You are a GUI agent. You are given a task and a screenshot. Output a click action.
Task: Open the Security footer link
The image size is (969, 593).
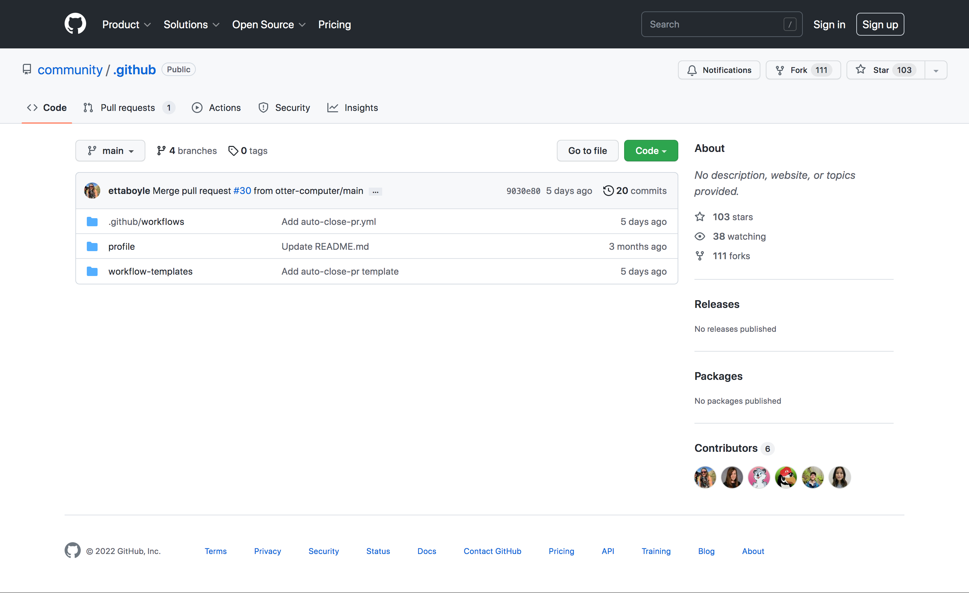(324, 551)
